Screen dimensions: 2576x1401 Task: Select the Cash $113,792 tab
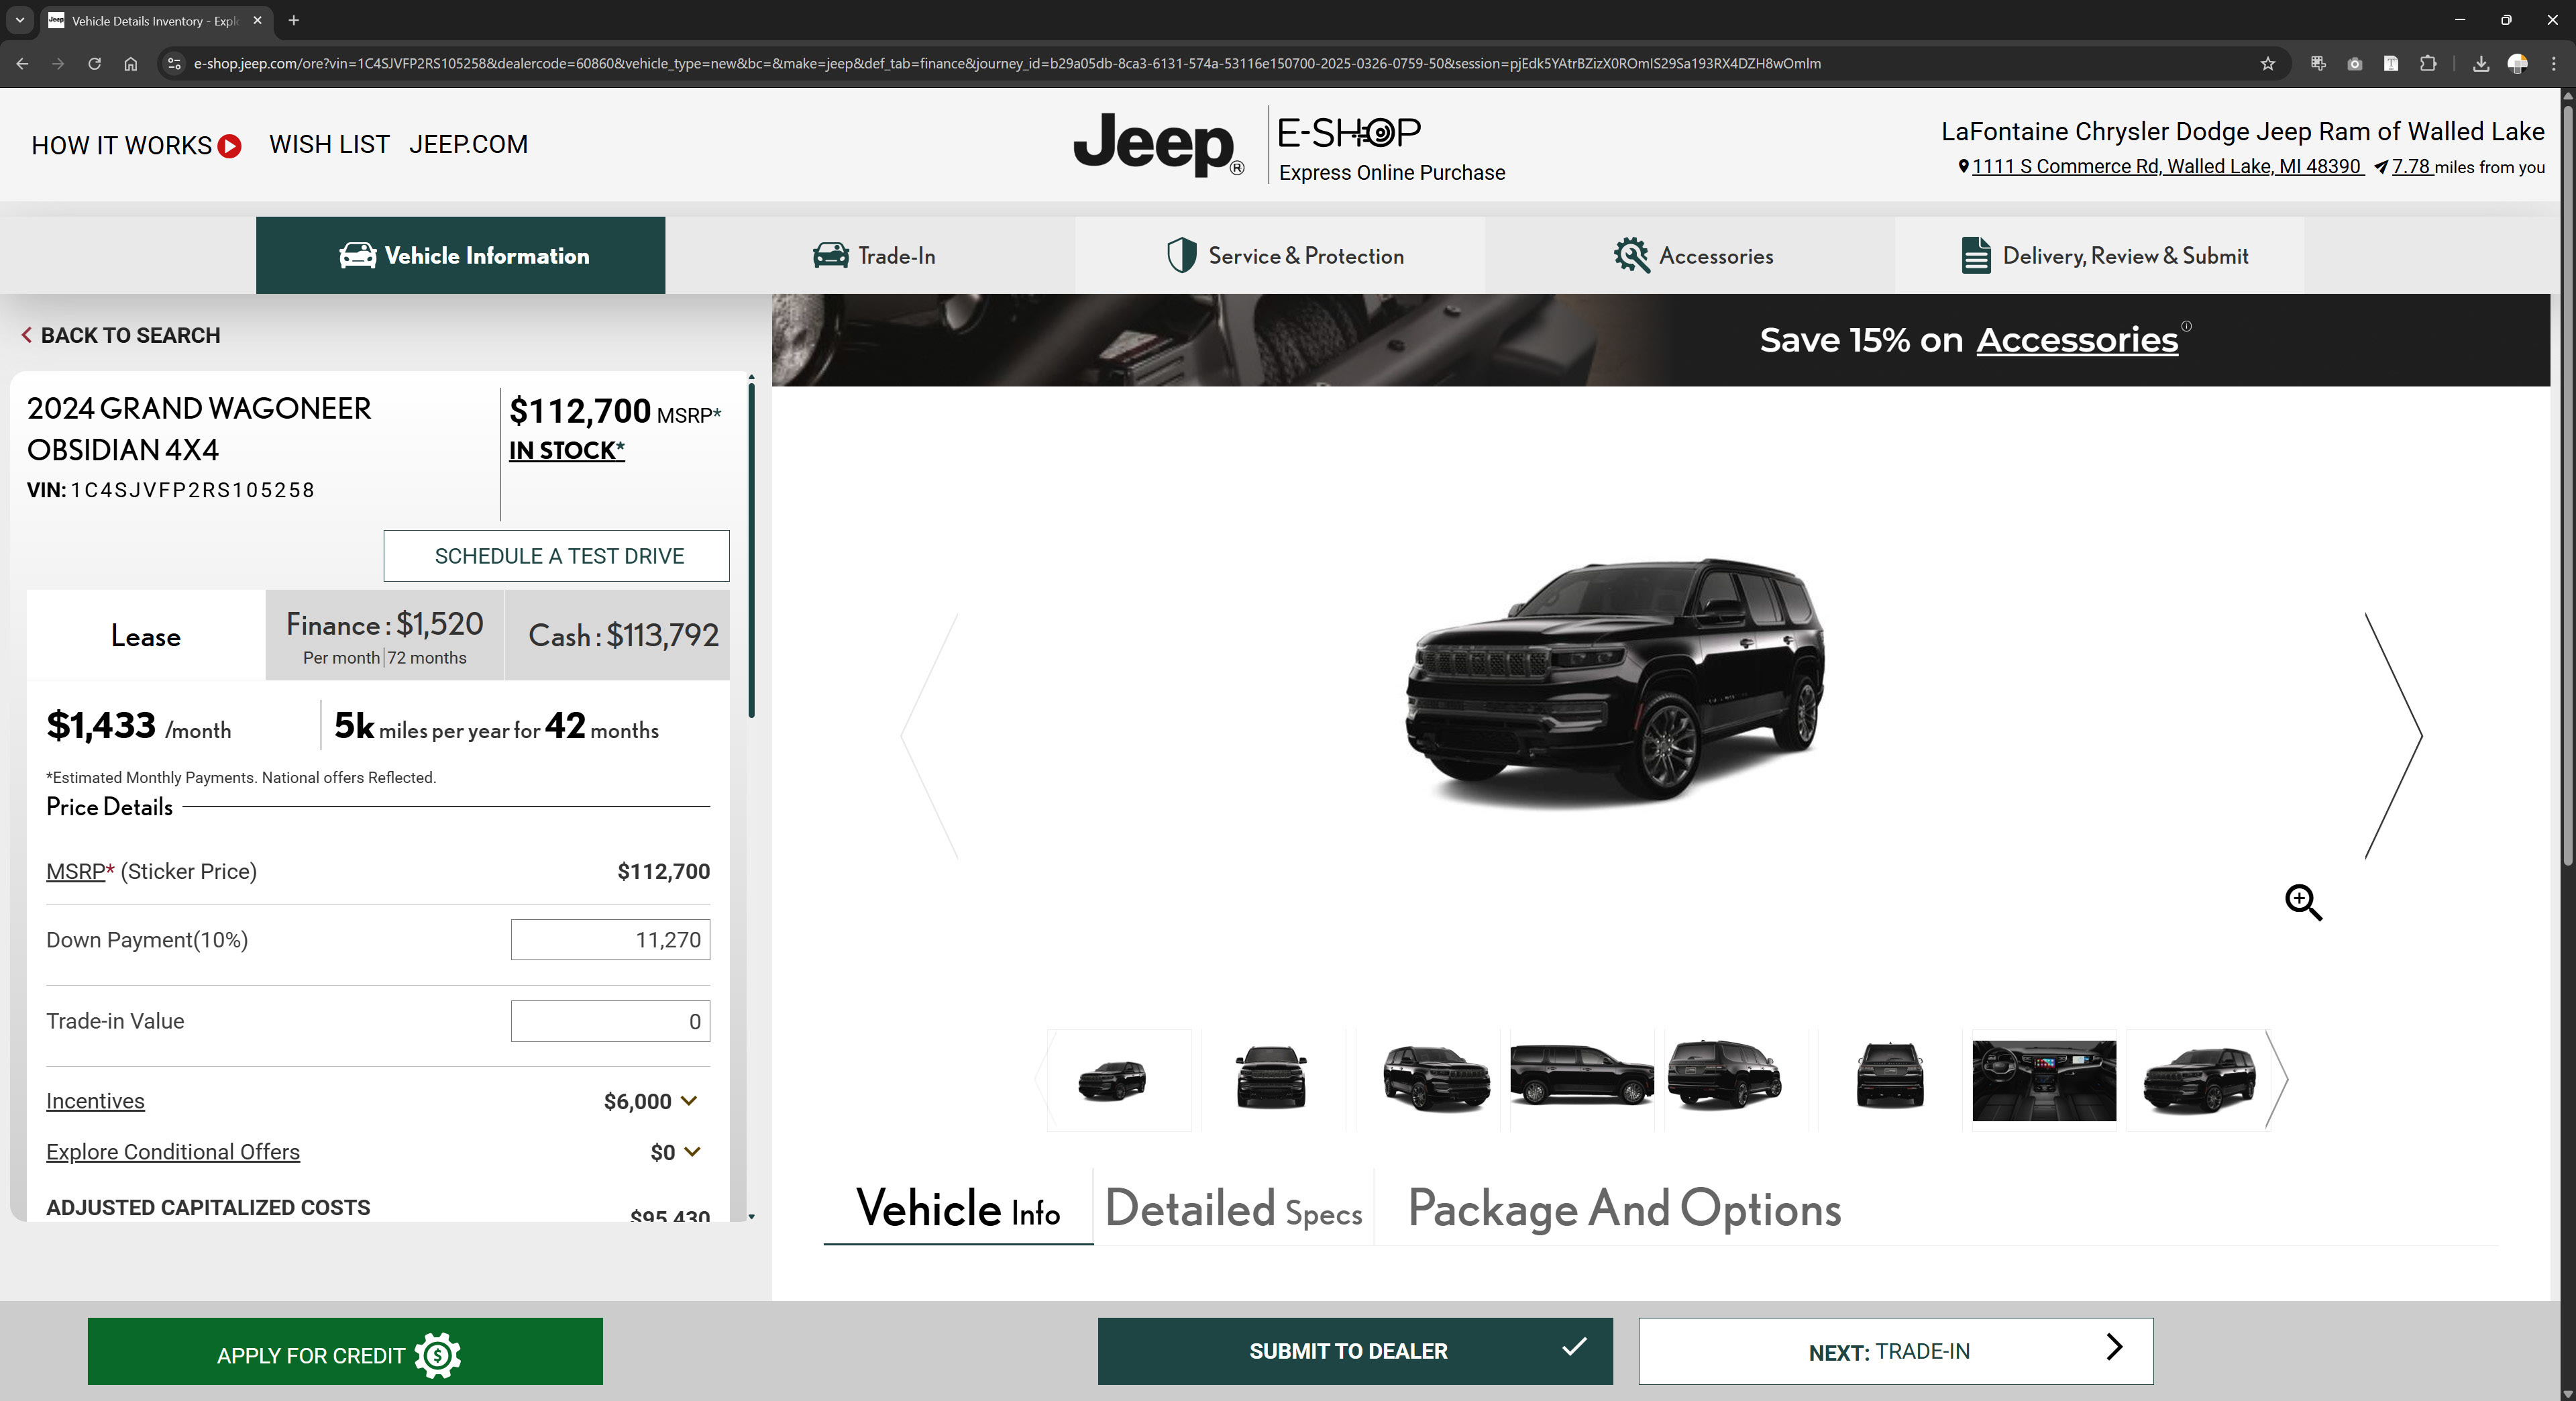(x=618, y=636)
